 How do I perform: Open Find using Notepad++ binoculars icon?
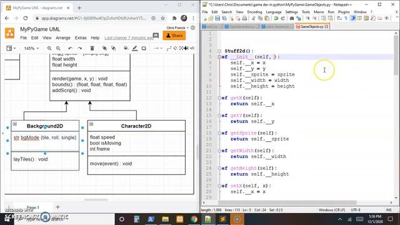292,18
